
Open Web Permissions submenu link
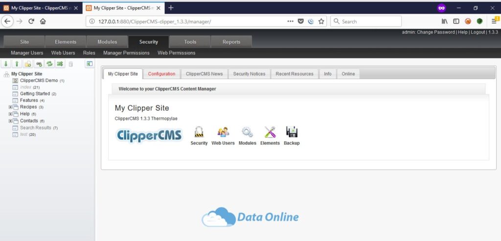[x=176, y=53]
